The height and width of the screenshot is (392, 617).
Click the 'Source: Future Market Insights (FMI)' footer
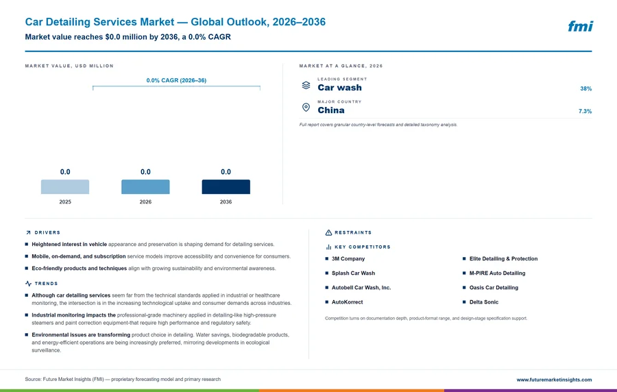point(123,380)
